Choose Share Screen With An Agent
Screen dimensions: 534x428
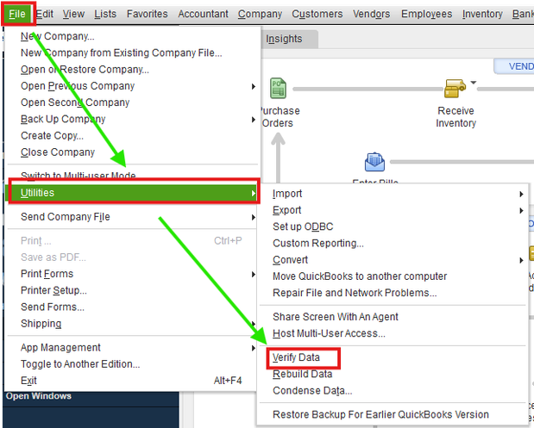[393, 317]
